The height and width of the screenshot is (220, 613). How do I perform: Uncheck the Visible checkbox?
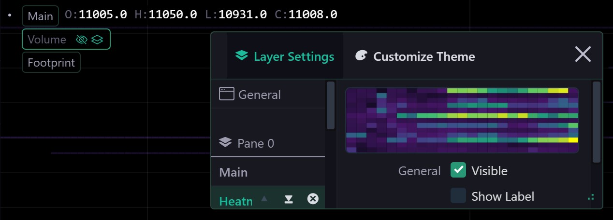coord(458,170)
